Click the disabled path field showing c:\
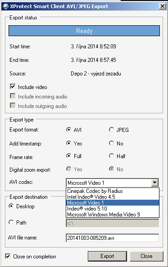The width and height of the screenshot is (168, 267). [x=112, y=223]
